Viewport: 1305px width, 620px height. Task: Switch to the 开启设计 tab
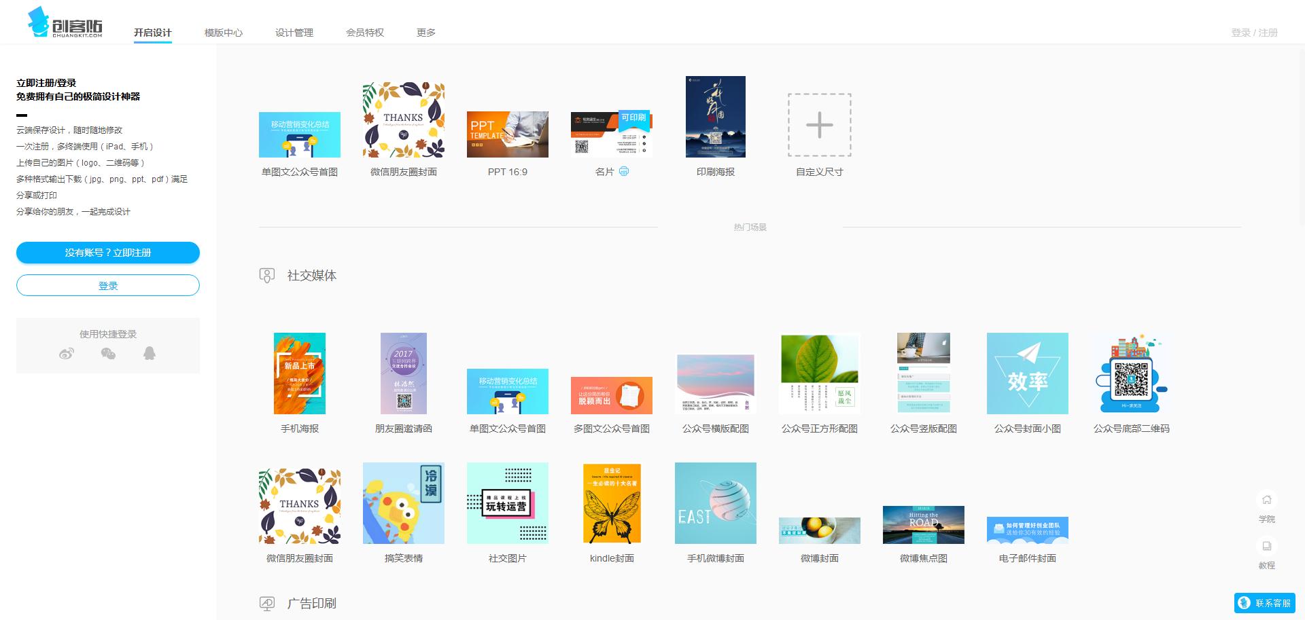point(153,32)
